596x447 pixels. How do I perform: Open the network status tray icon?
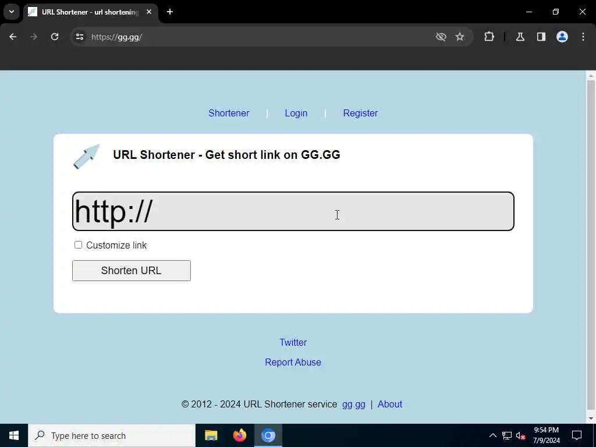click(507, 435)
